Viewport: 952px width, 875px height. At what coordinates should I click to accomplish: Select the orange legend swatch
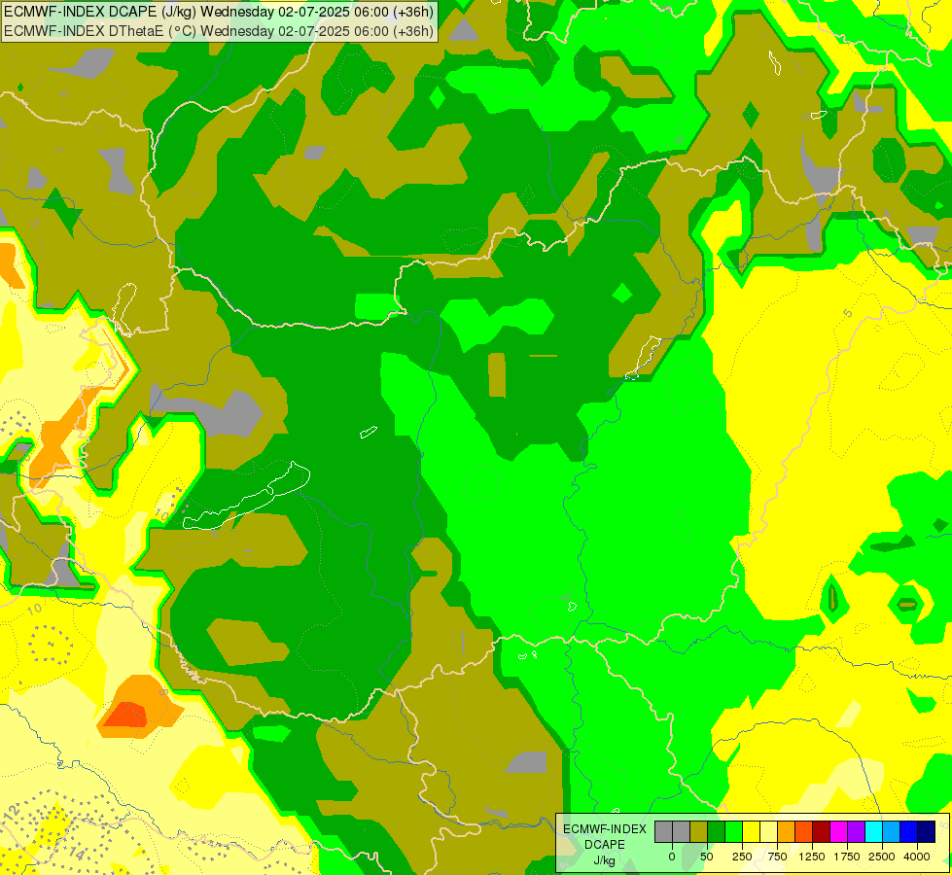tap(787, 831)
